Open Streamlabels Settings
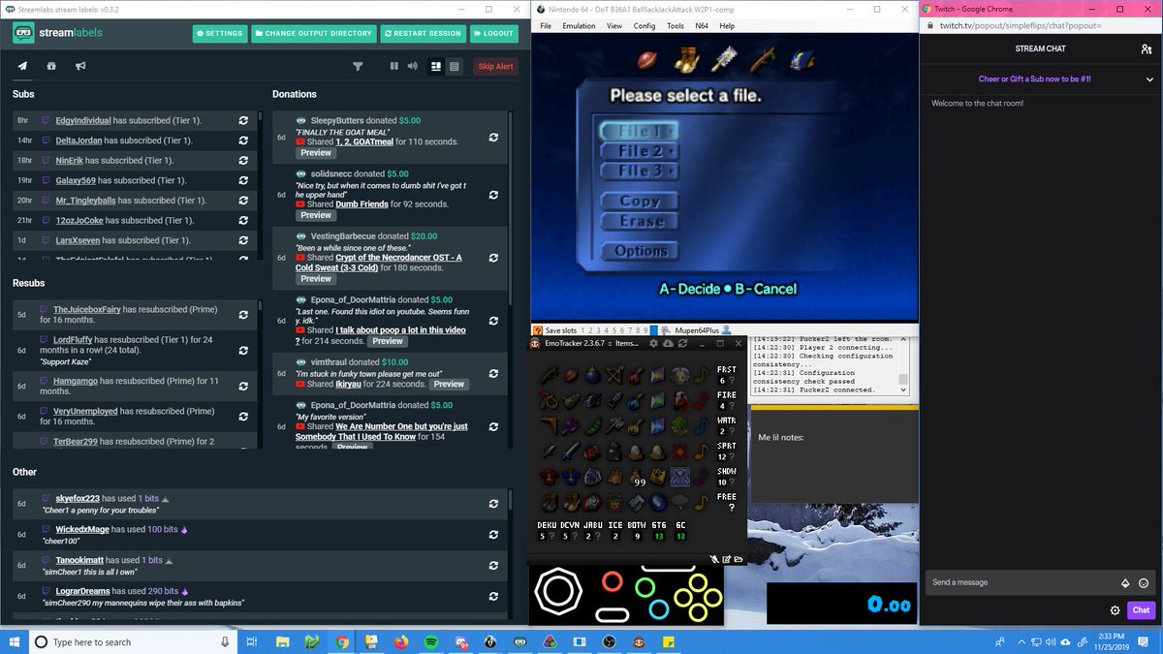Viewport: 1163px width, 654px height. click(x=220, y=33)
